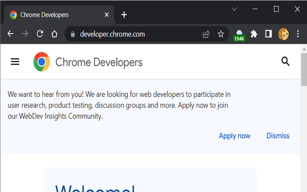
Task: Open the browser home page
Action: point(54,34)
